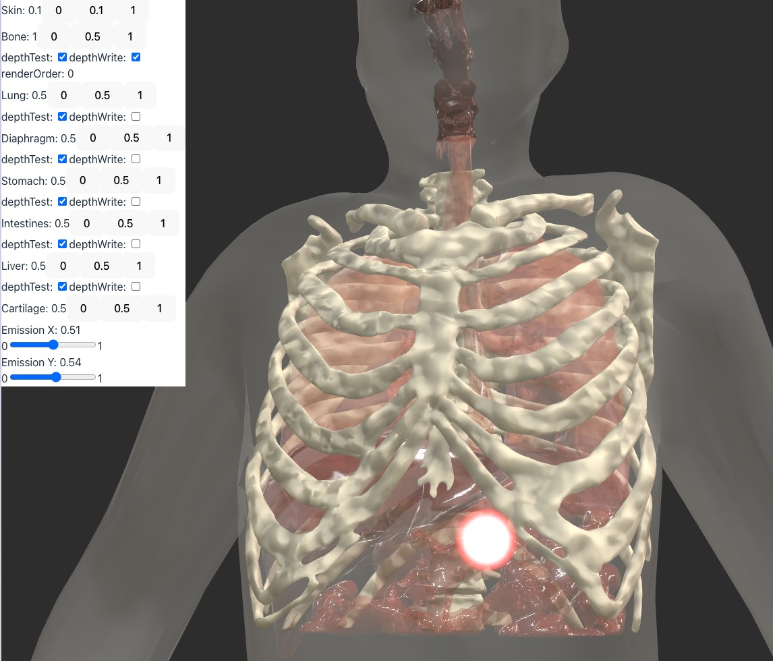Click the glowing emission sphere on model
This screenshot has width=773, height=661.
click(486, 539)
